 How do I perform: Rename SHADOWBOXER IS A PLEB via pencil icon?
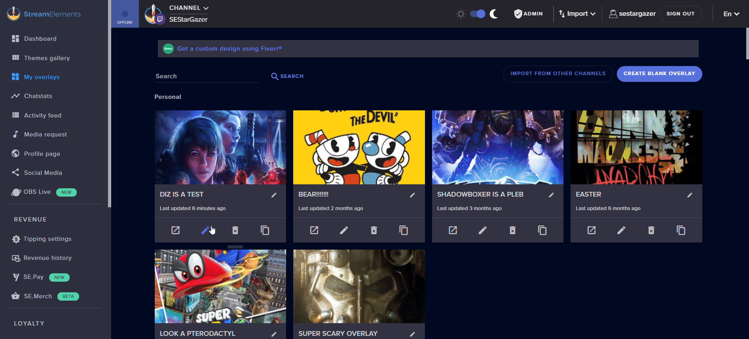[551, 195]
